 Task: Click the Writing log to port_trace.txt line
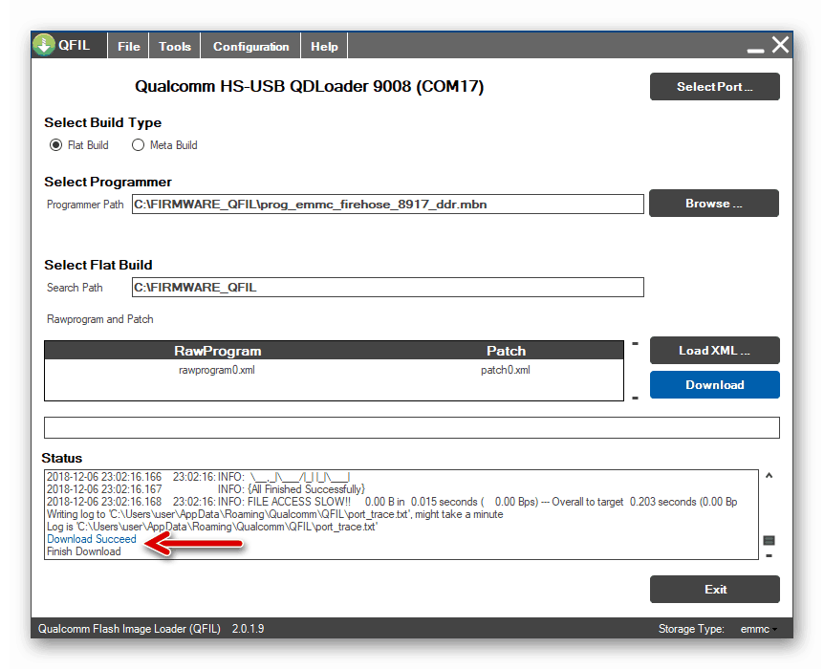pos(275,514)
